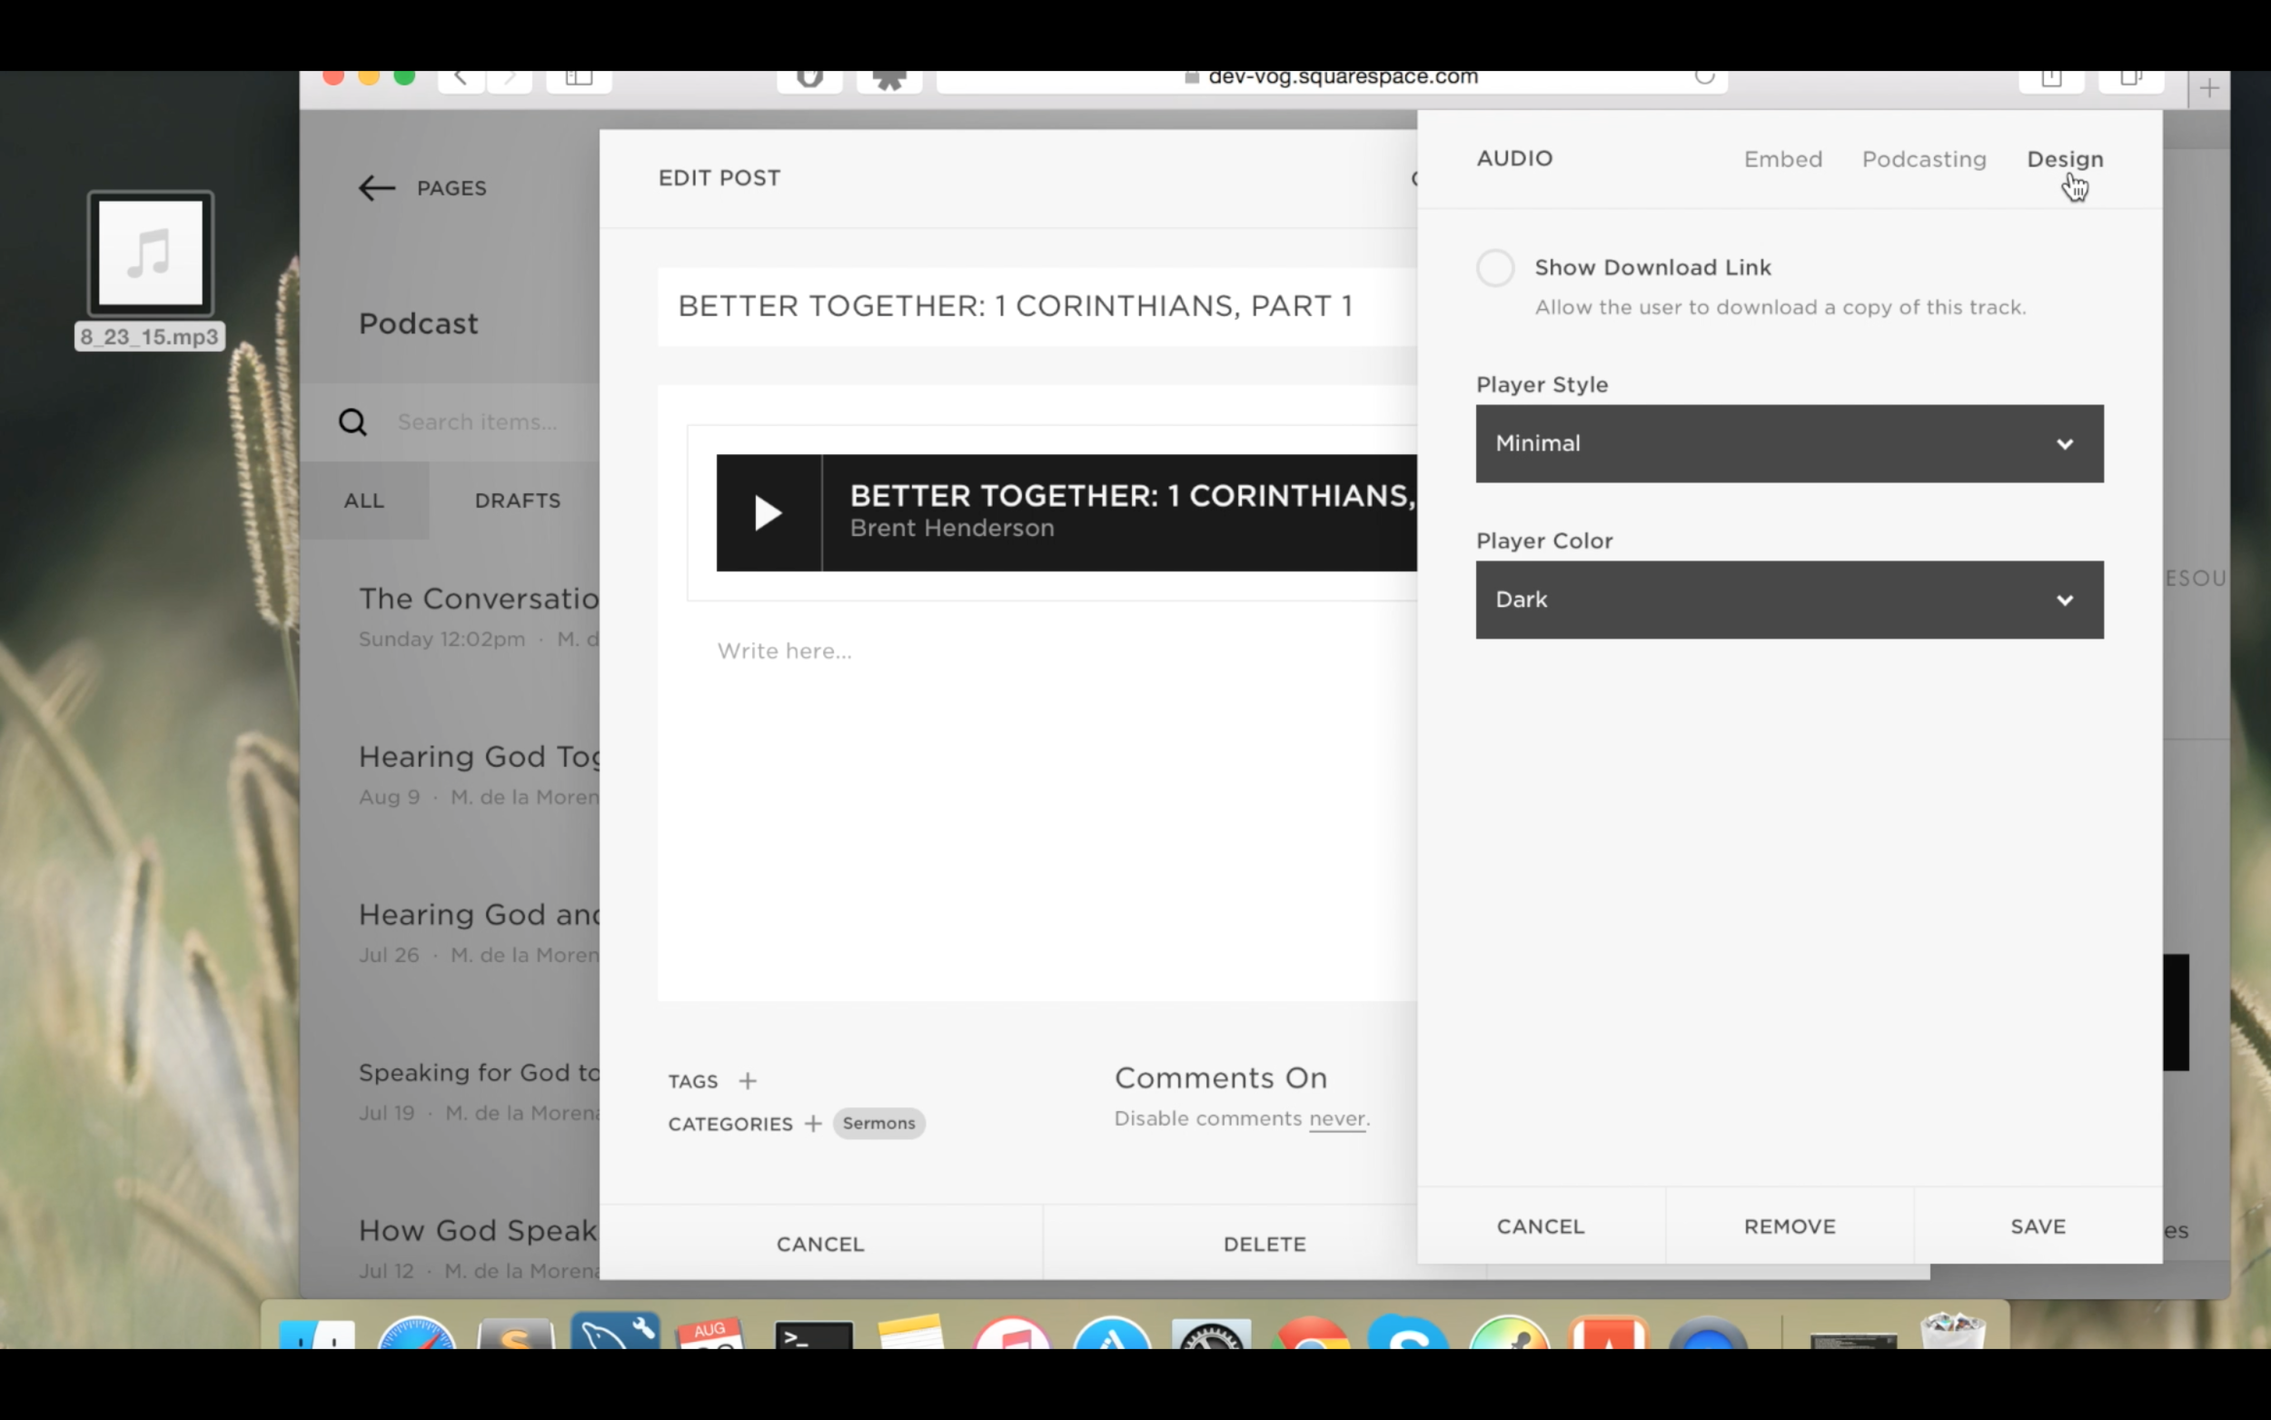Viewport: 2271px width, 1420px height.
Task: Launch Sequel Pro from the dock
Action: [x=615, y=1331]
